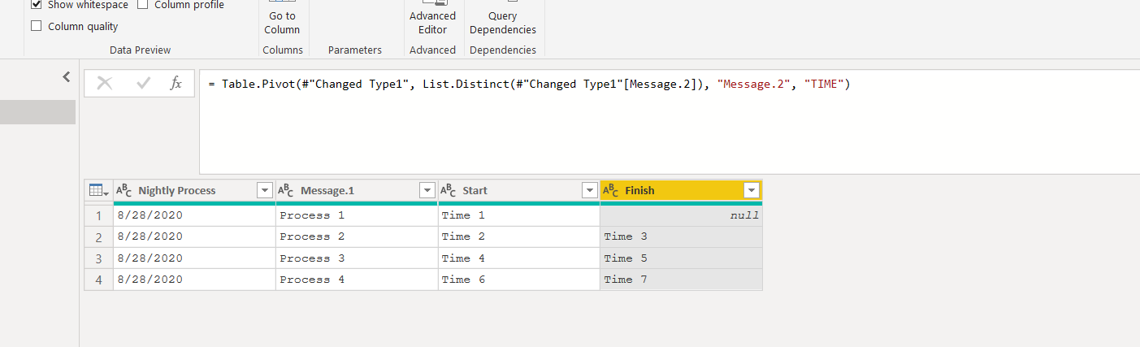Screen dimensions: 1140x347
Task: Open Nightly Process column filter dropdown
Action: click(264, 191)
